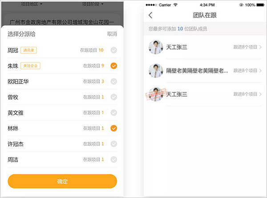
Task: Uncheck the orange checkbox for 朱珠
Action: [x=114, y=66]
